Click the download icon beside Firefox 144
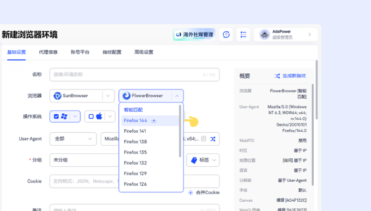The width and height of the screenshot is (371, 211). point(154,121)
